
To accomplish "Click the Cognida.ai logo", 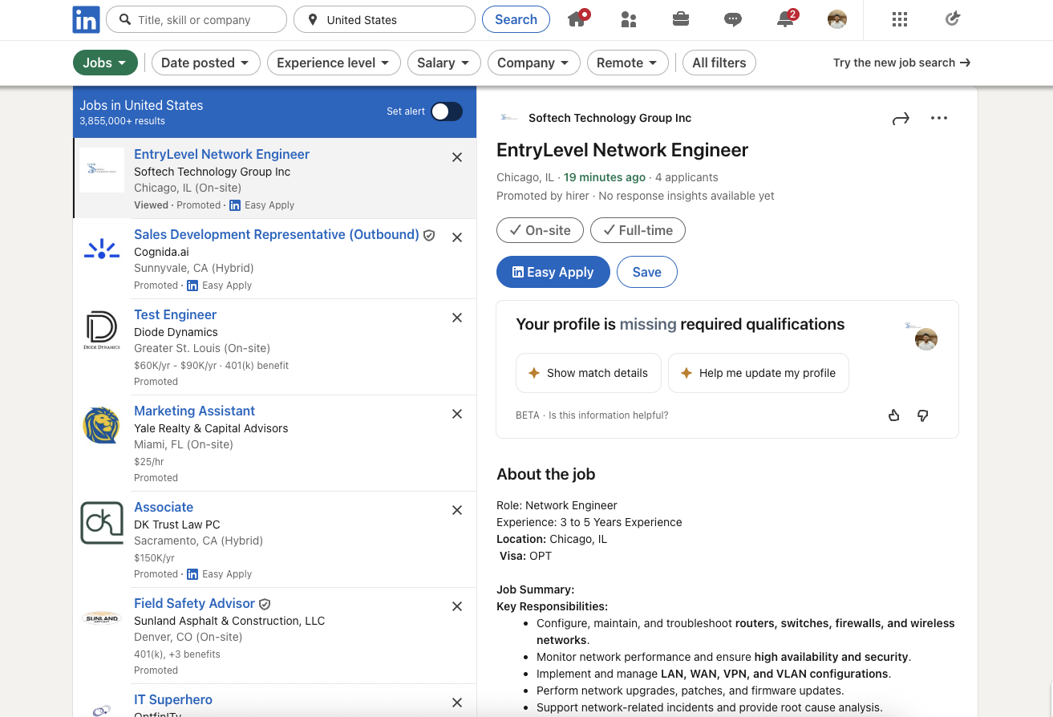I will point(102,249).
